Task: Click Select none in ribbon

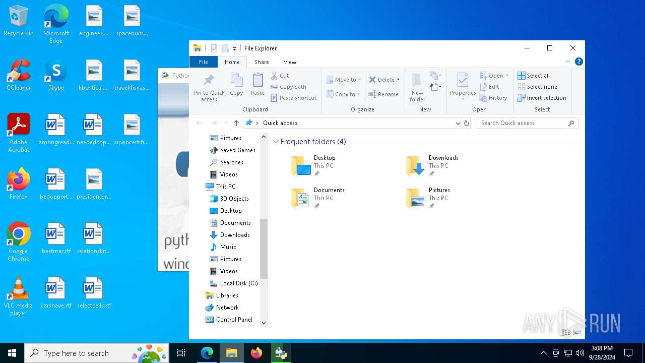Action: 537,87
